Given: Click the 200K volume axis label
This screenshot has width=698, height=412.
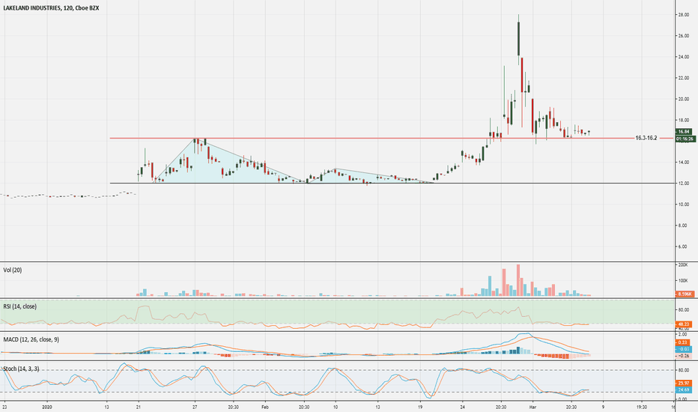Looking at the screenshot, I should (682, 265).
